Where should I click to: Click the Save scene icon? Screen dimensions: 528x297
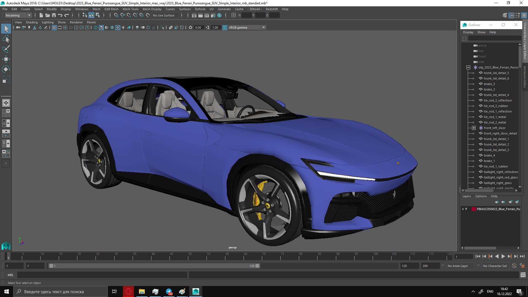click(x=54, y=15)
